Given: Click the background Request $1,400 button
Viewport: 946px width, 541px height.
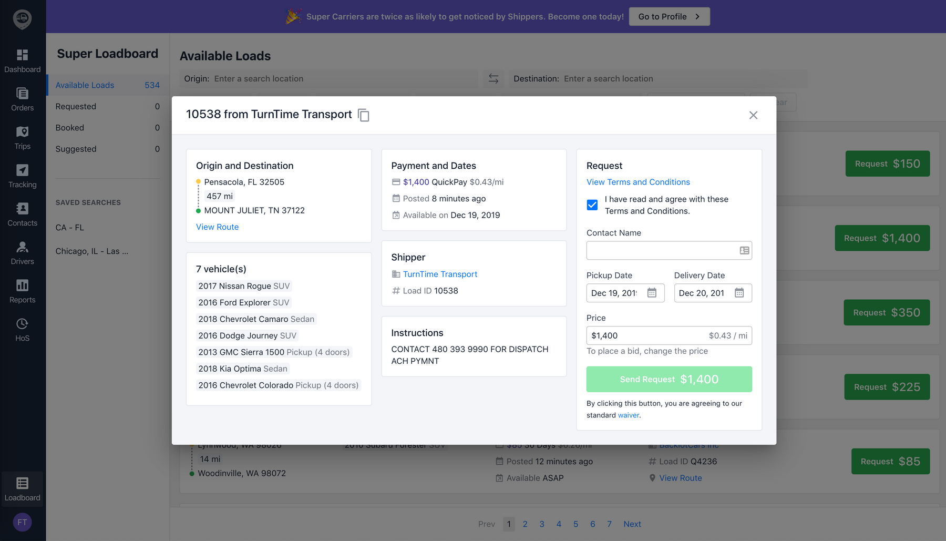Looking at the screenshot, I should (x=882, y=238).
